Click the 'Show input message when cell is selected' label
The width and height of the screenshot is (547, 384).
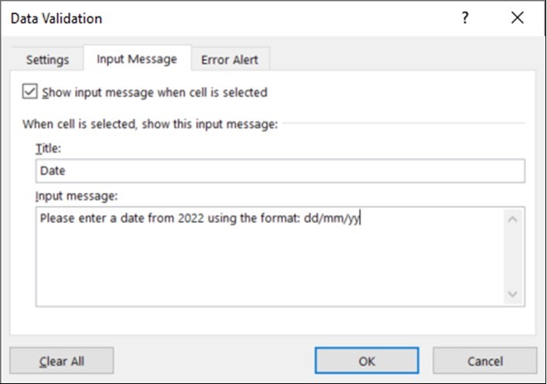[155, 92]
